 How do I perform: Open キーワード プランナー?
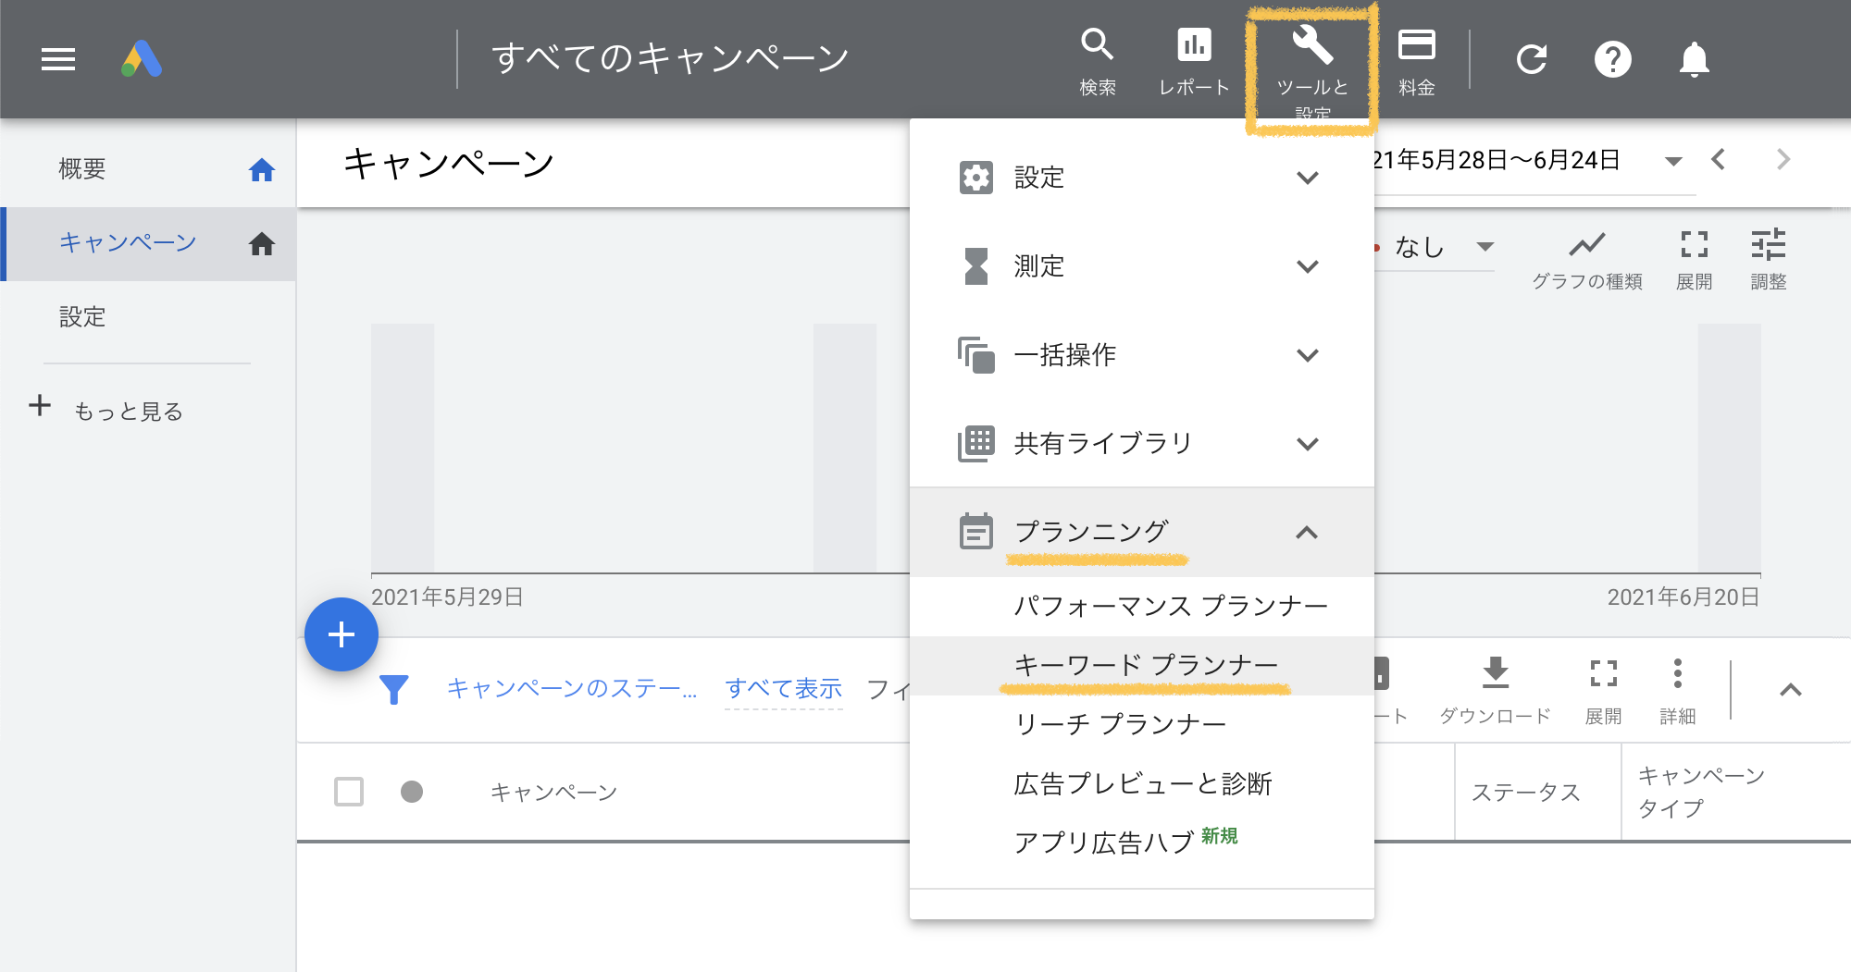click(x=1147, y=665)
